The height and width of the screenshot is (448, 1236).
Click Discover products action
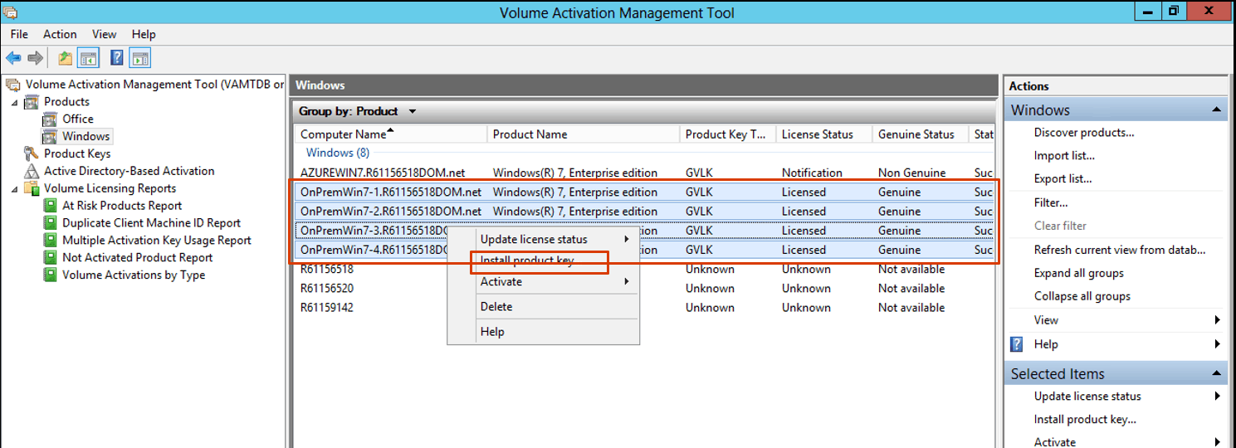1084,133
